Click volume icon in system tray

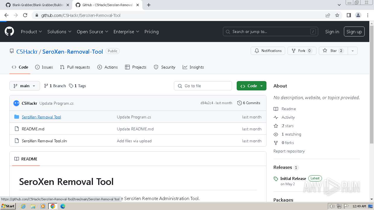tap(332, 206)
